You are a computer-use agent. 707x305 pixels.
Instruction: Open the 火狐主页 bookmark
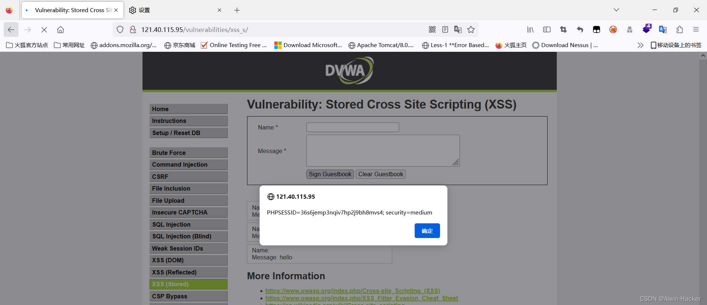pyautogui.click(x=511, y=45)
